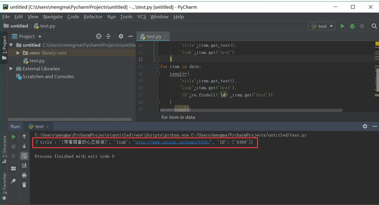Hide the Run tool window
Screen dimensions: 379x205
pos(375,126)
